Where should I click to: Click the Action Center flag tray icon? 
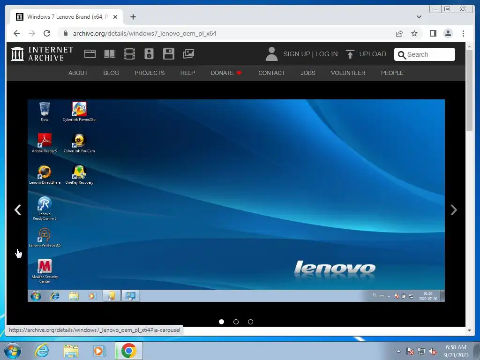[x=410, y=351]
